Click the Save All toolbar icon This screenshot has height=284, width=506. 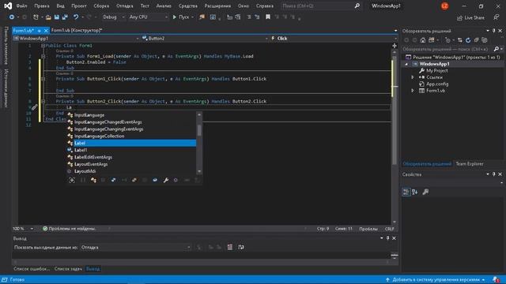[x=65, y=17]
